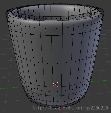This screenshot has width=111, height=113.
Task: Click the orange origin dot inside the 3D cursor
Action: [x=56, y=84]
